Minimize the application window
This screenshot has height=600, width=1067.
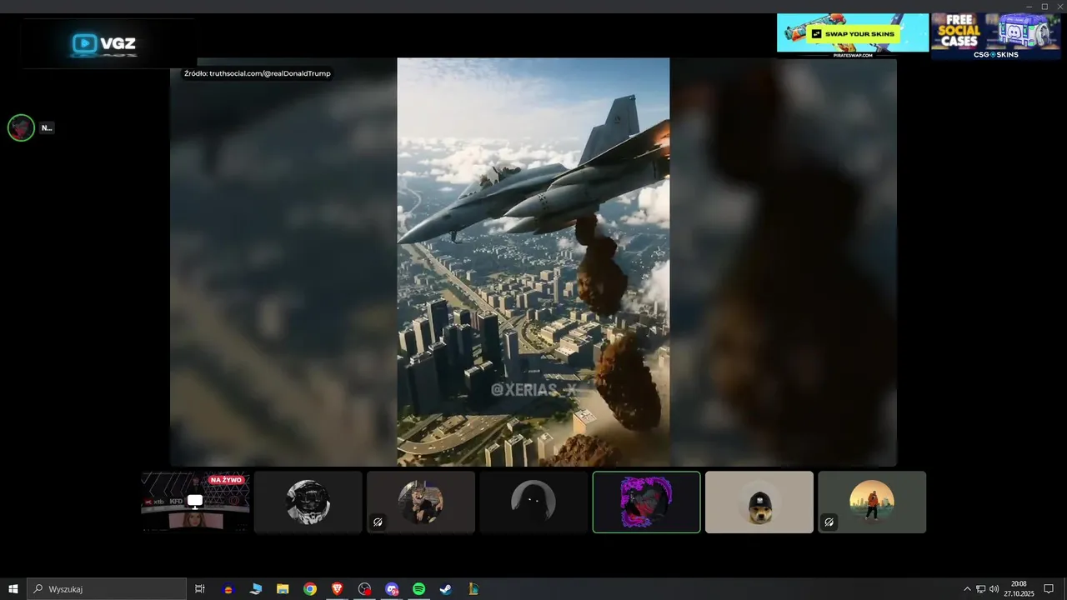(x=1030, y=6)
